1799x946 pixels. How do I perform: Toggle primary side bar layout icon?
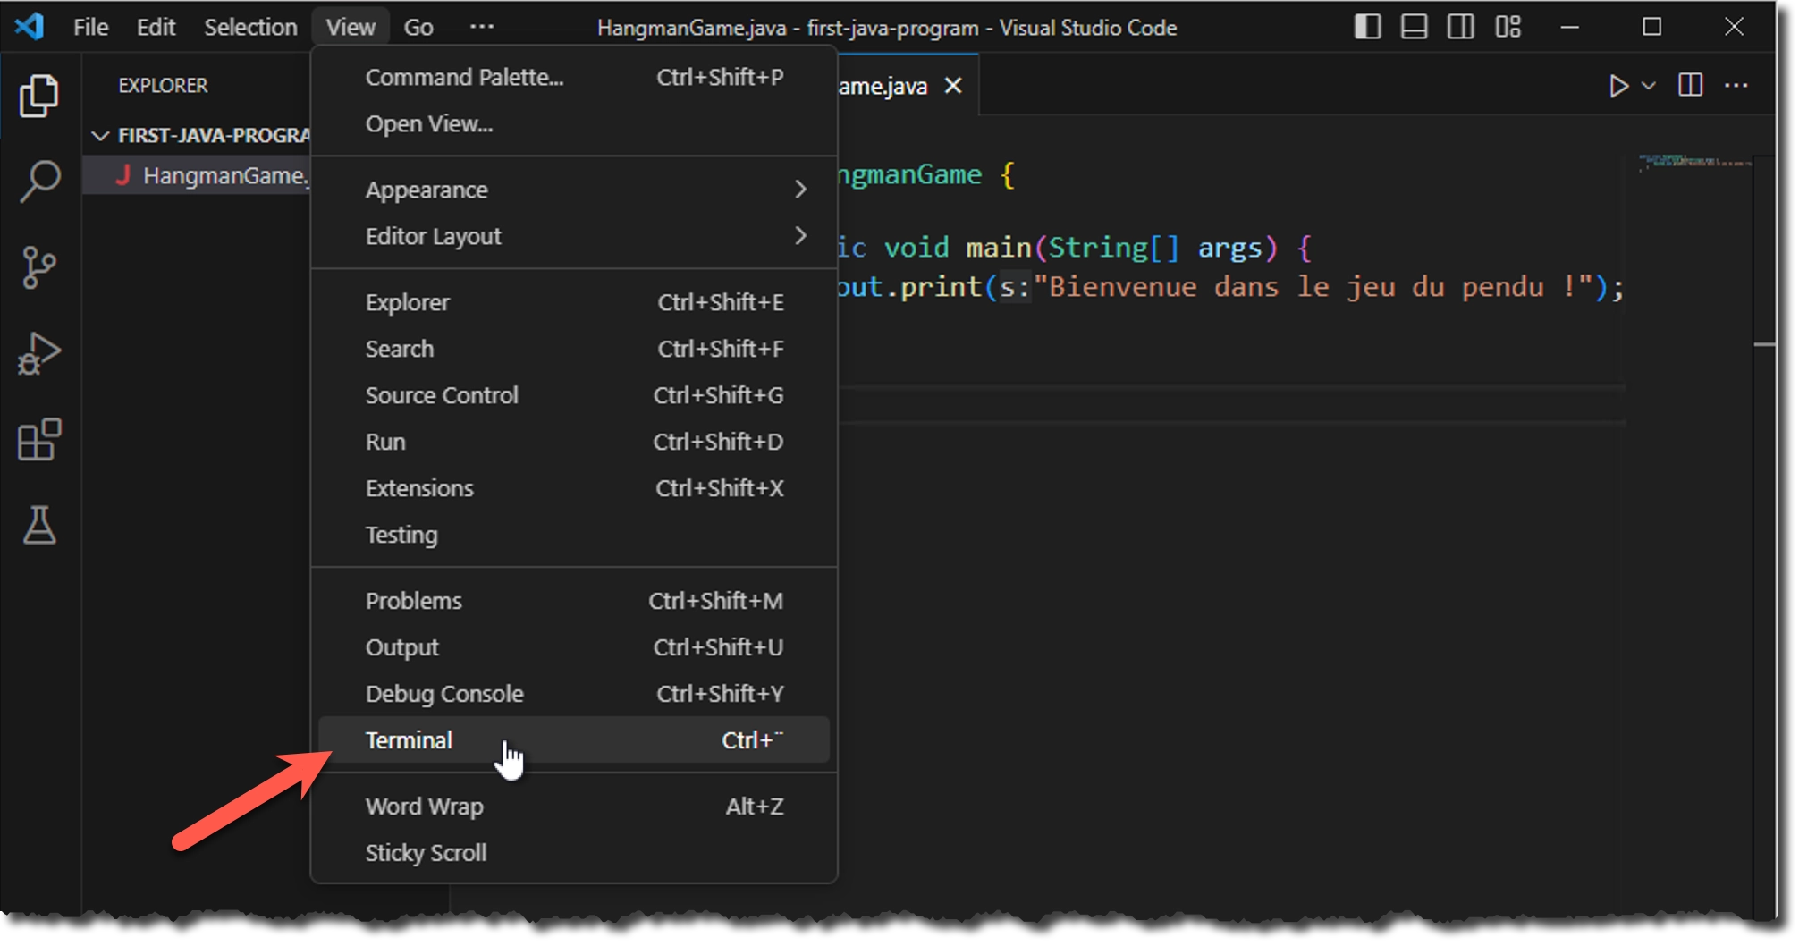[x=1367, y=27]
